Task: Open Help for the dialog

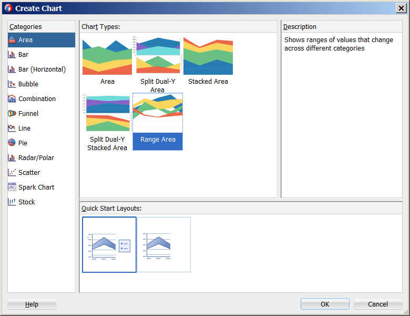Action: click(32, 304)
